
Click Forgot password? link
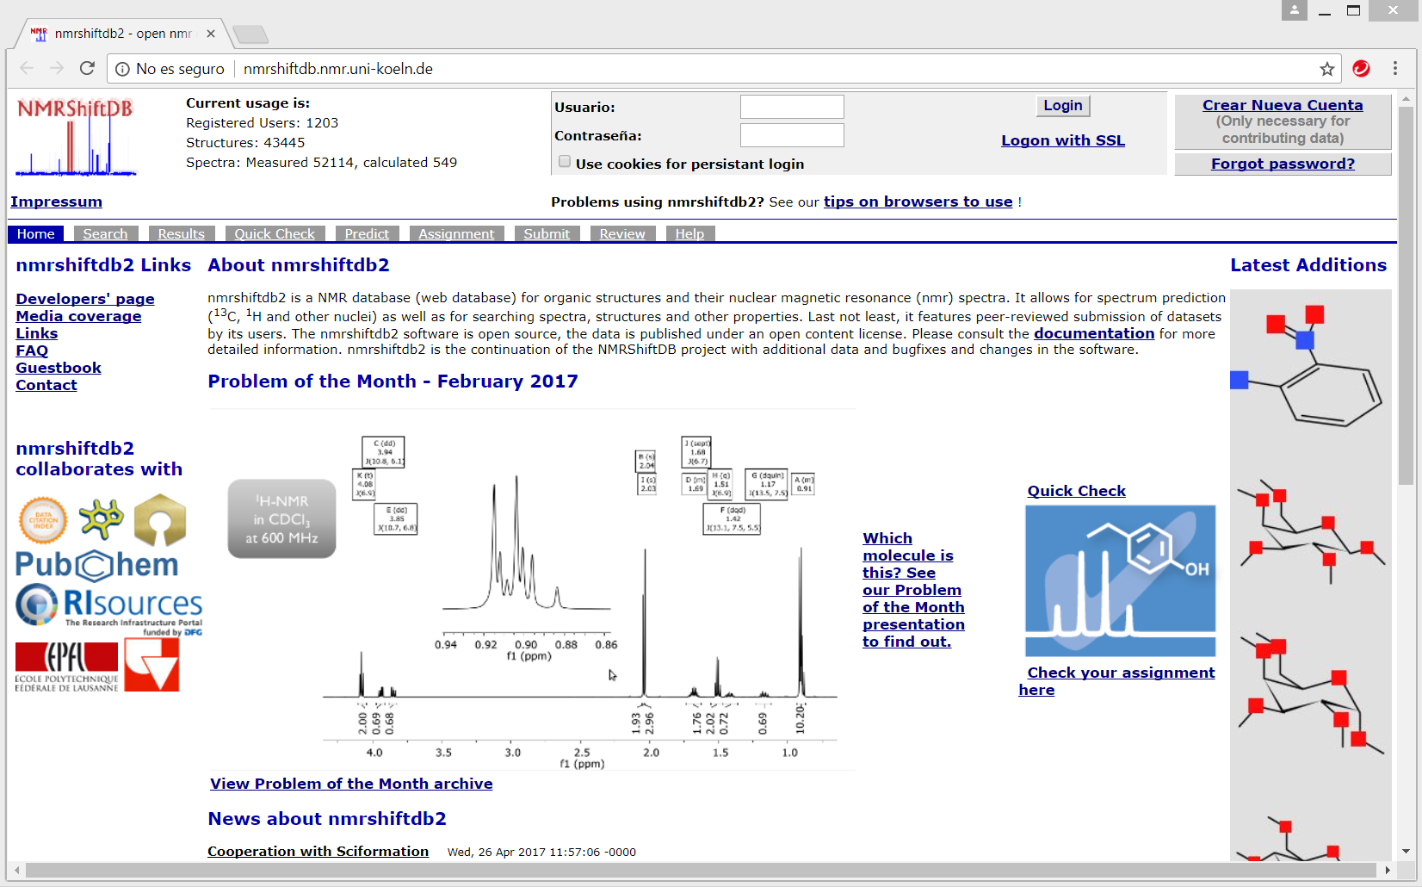pos(1283,164)
